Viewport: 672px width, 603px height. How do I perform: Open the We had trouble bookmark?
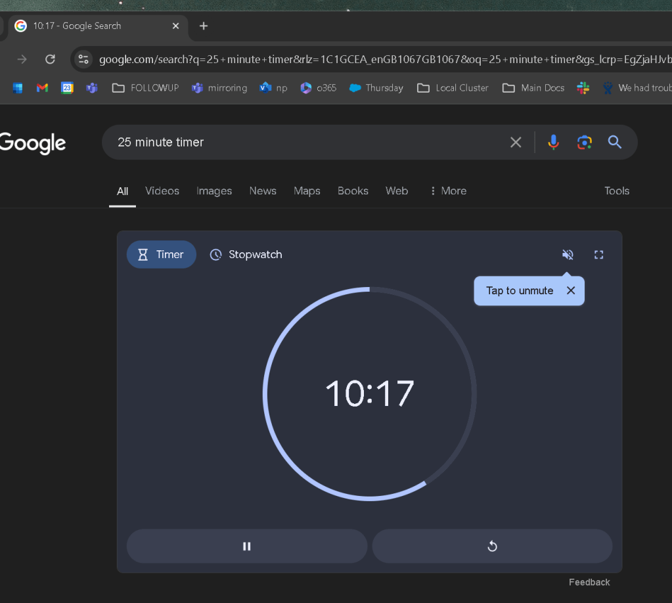[637, 88]
